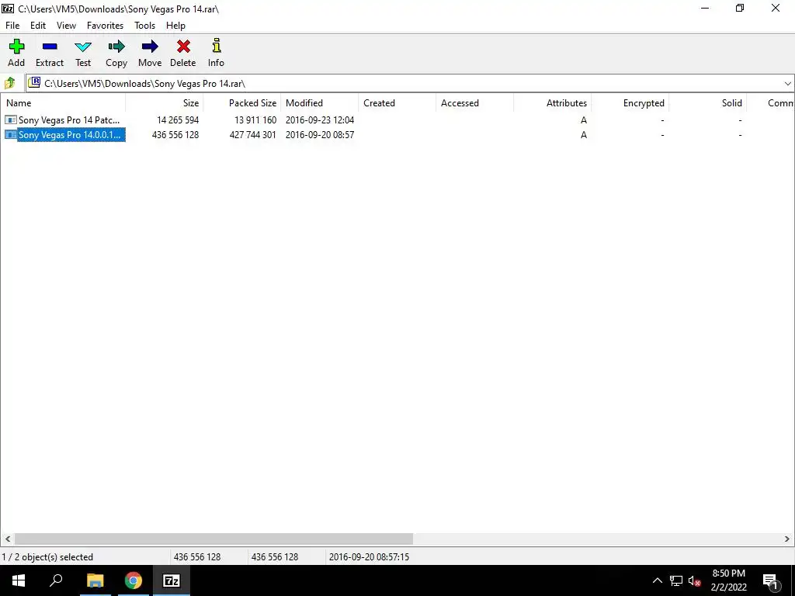The image size is (795, 596).
Task: Open the Edit menu
Action: 38,26
